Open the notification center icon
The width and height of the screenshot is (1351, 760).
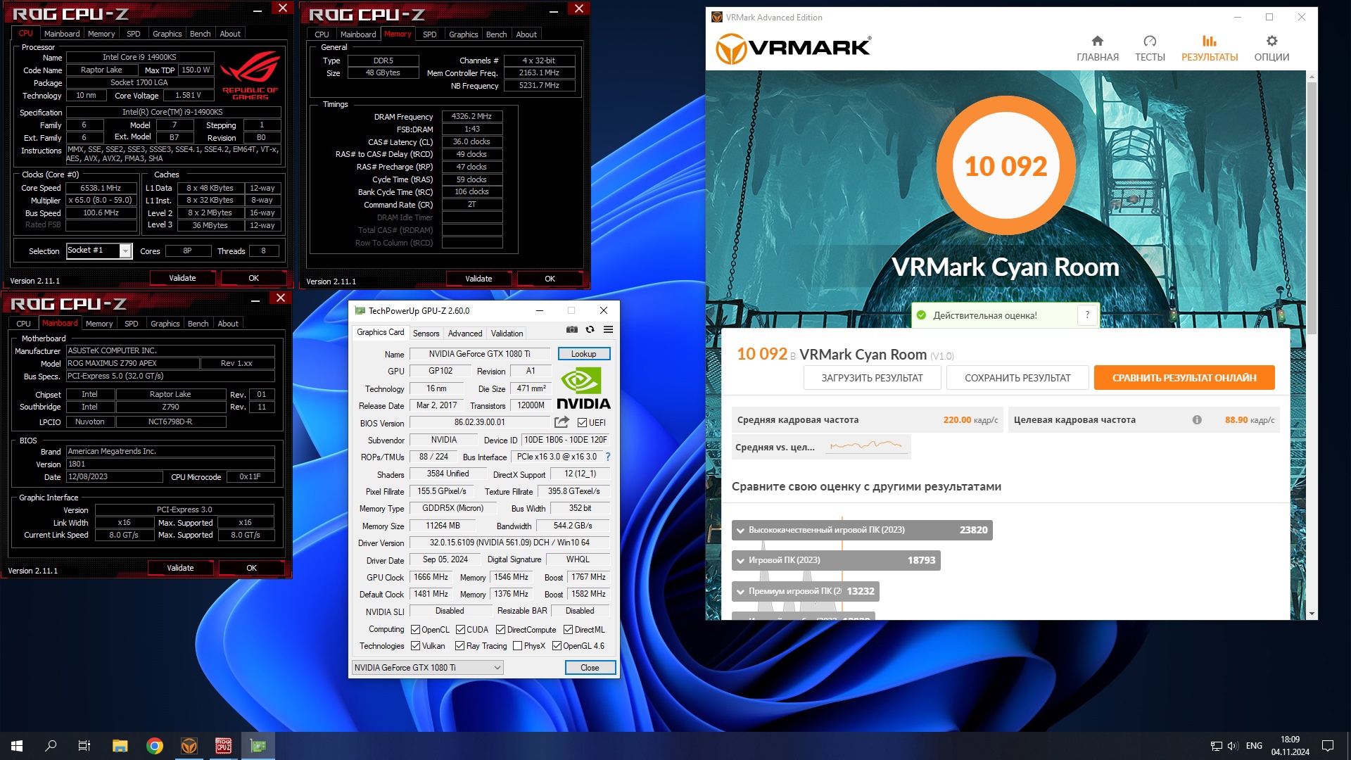point(1328,746)
